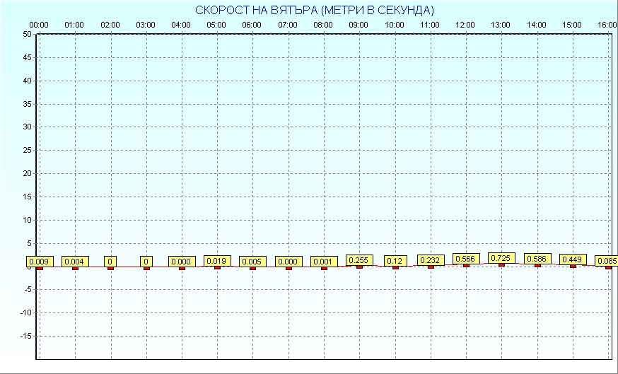Click the 04:00 time axis label
The image size is (618, 374).
pos(181,25)
